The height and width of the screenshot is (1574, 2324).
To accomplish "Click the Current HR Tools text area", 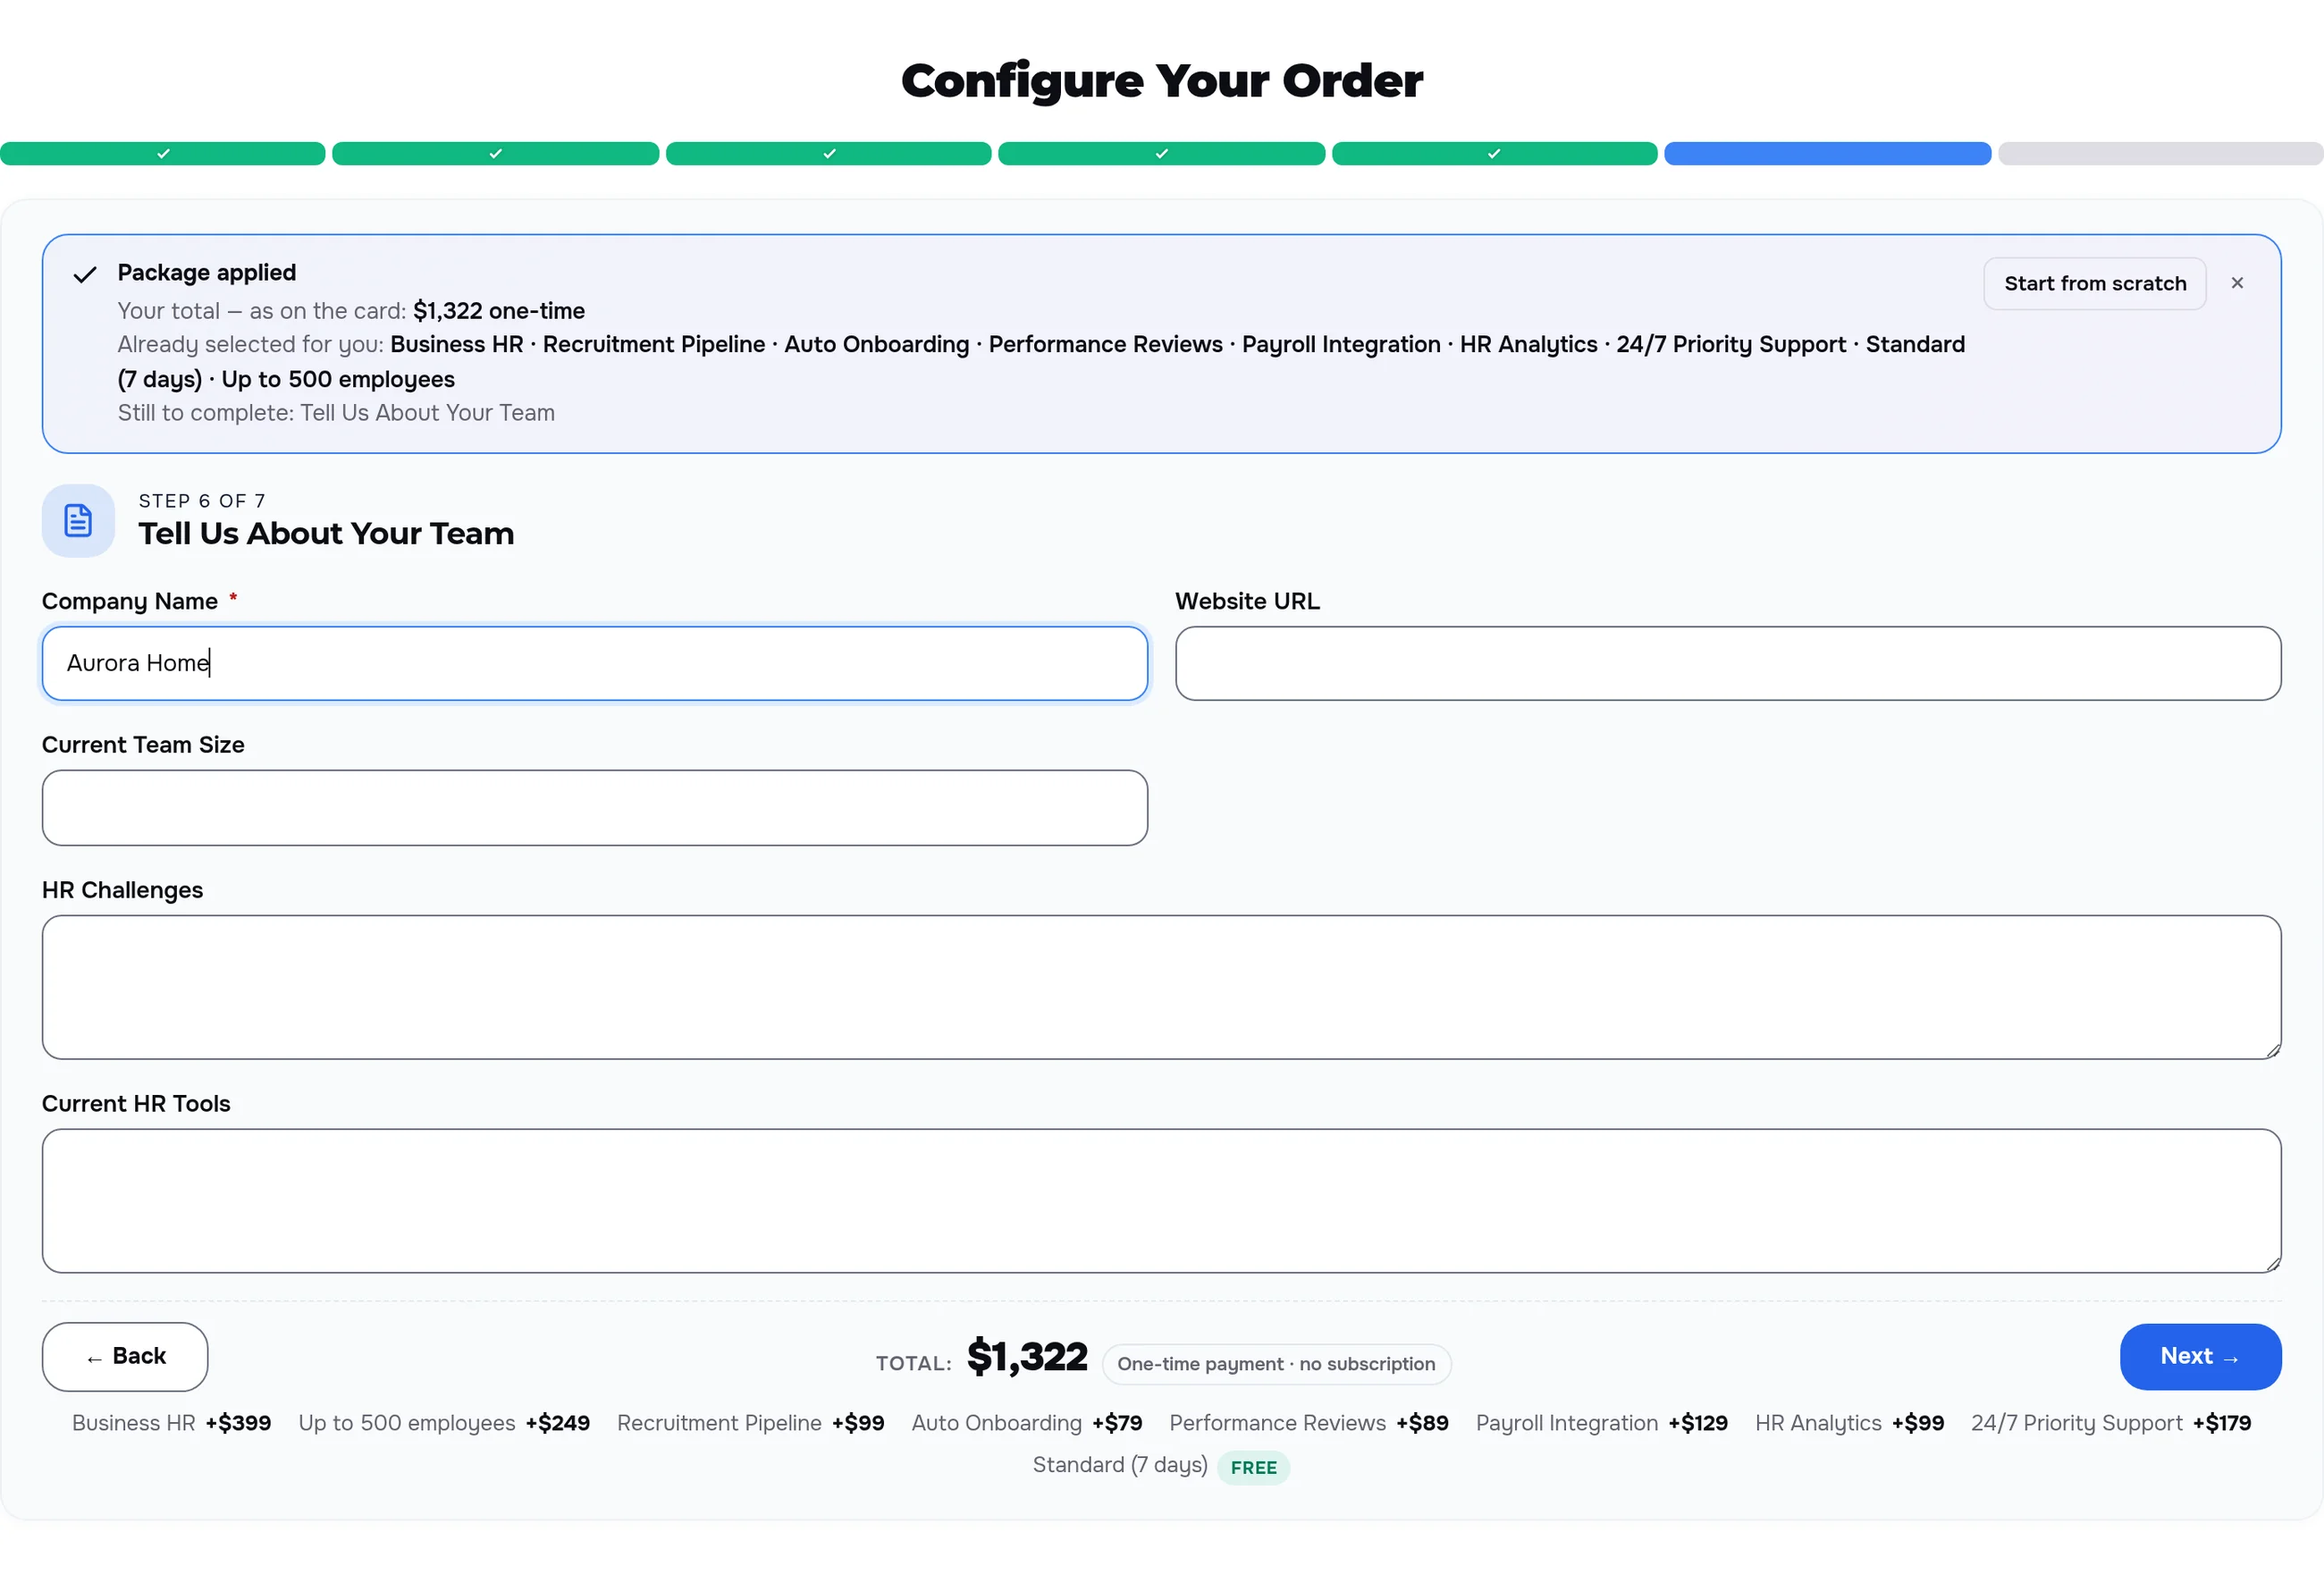I will click(1161, 1200).
